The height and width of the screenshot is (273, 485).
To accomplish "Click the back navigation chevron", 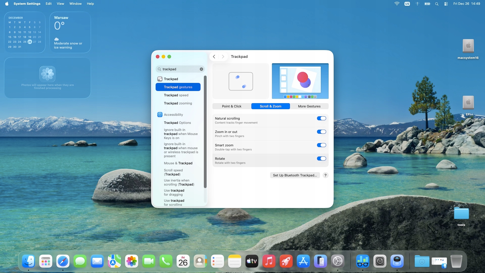I will click(214, 57).
